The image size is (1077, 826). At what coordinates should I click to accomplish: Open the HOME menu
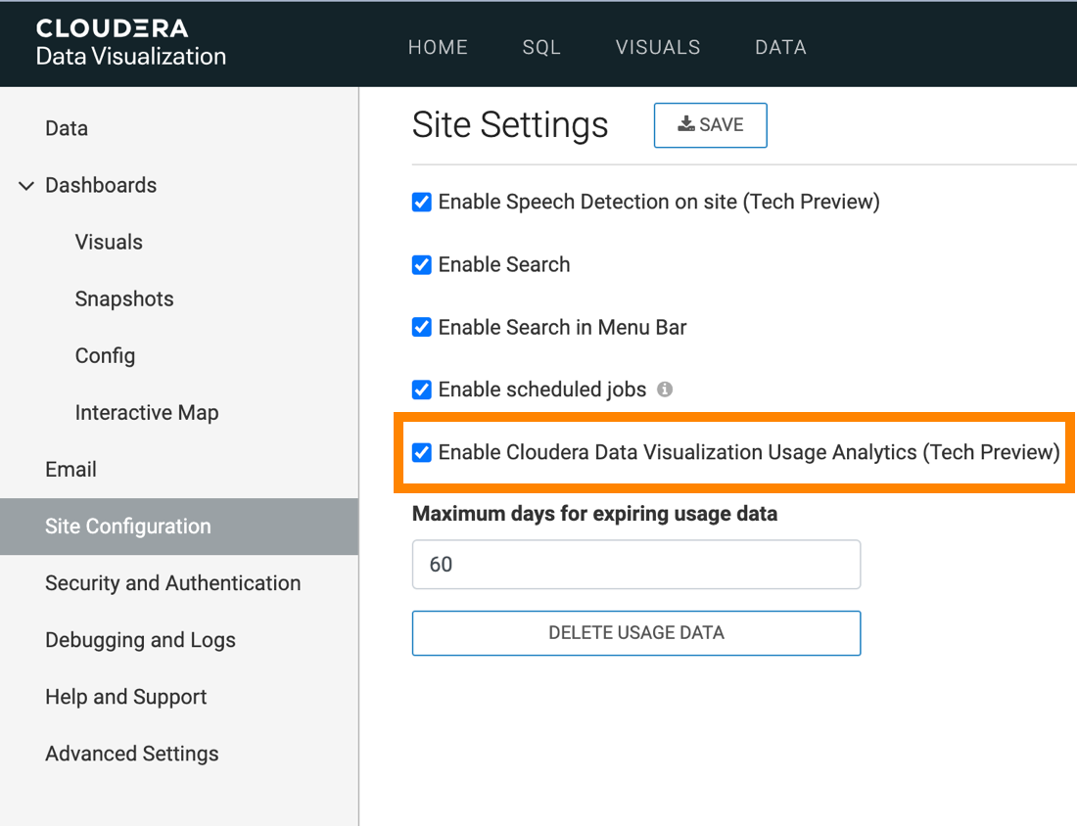[x=438, y=47]
